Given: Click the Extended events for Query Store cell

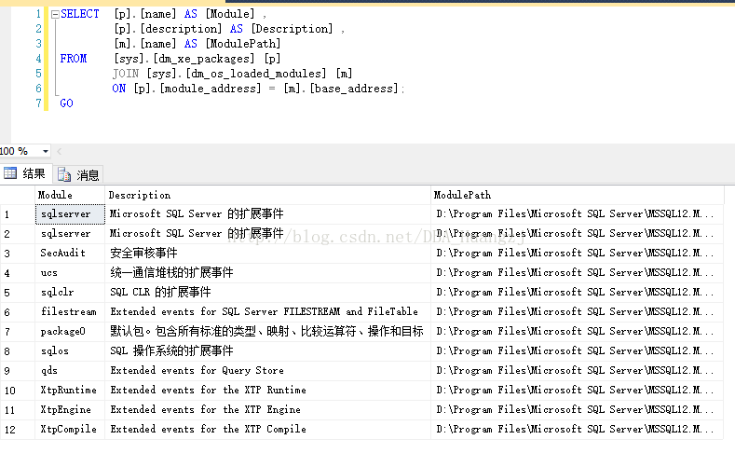Looking at the screenshot, I should [x=267, y=370].
